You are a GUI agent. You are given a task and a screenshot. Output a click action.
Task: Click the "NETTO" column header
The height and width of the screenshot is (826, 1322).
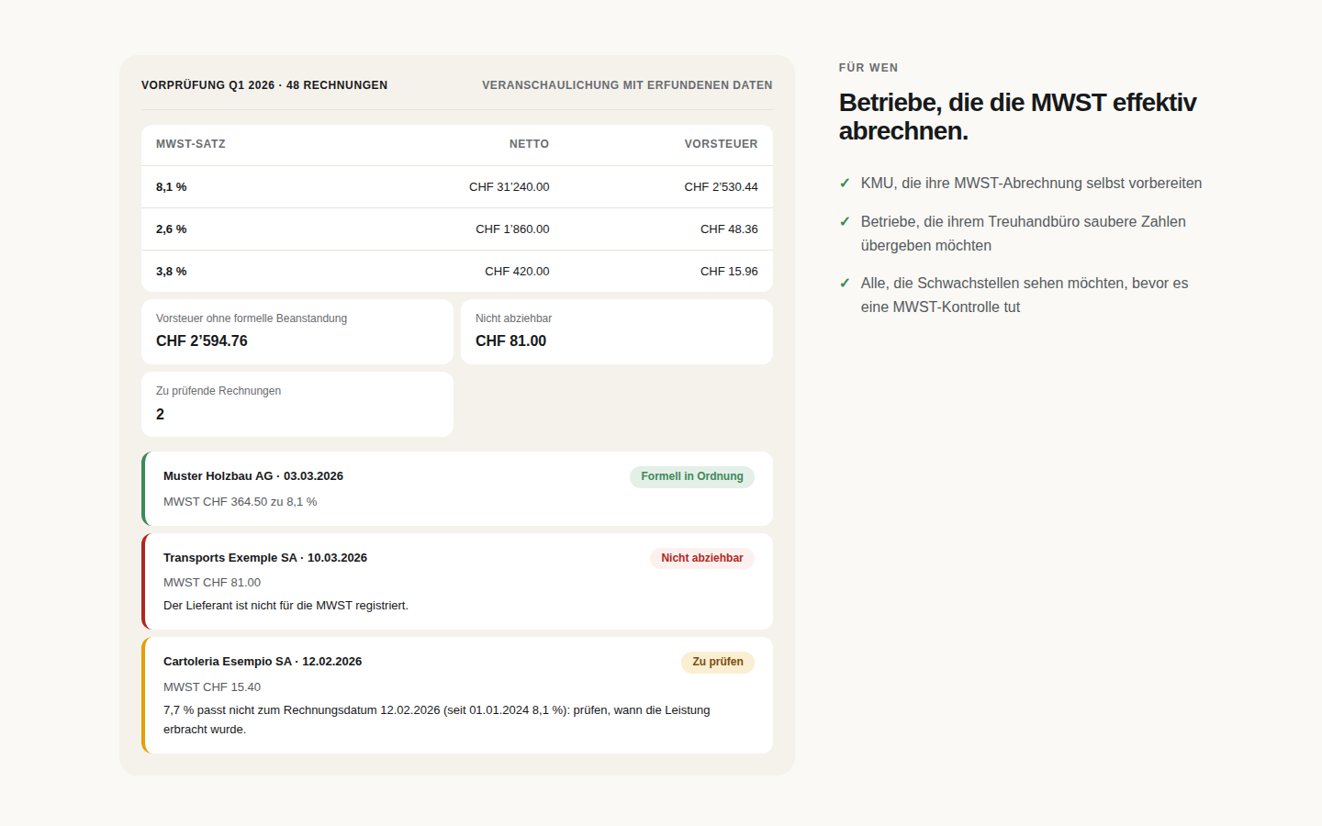(x=529, y=144)
